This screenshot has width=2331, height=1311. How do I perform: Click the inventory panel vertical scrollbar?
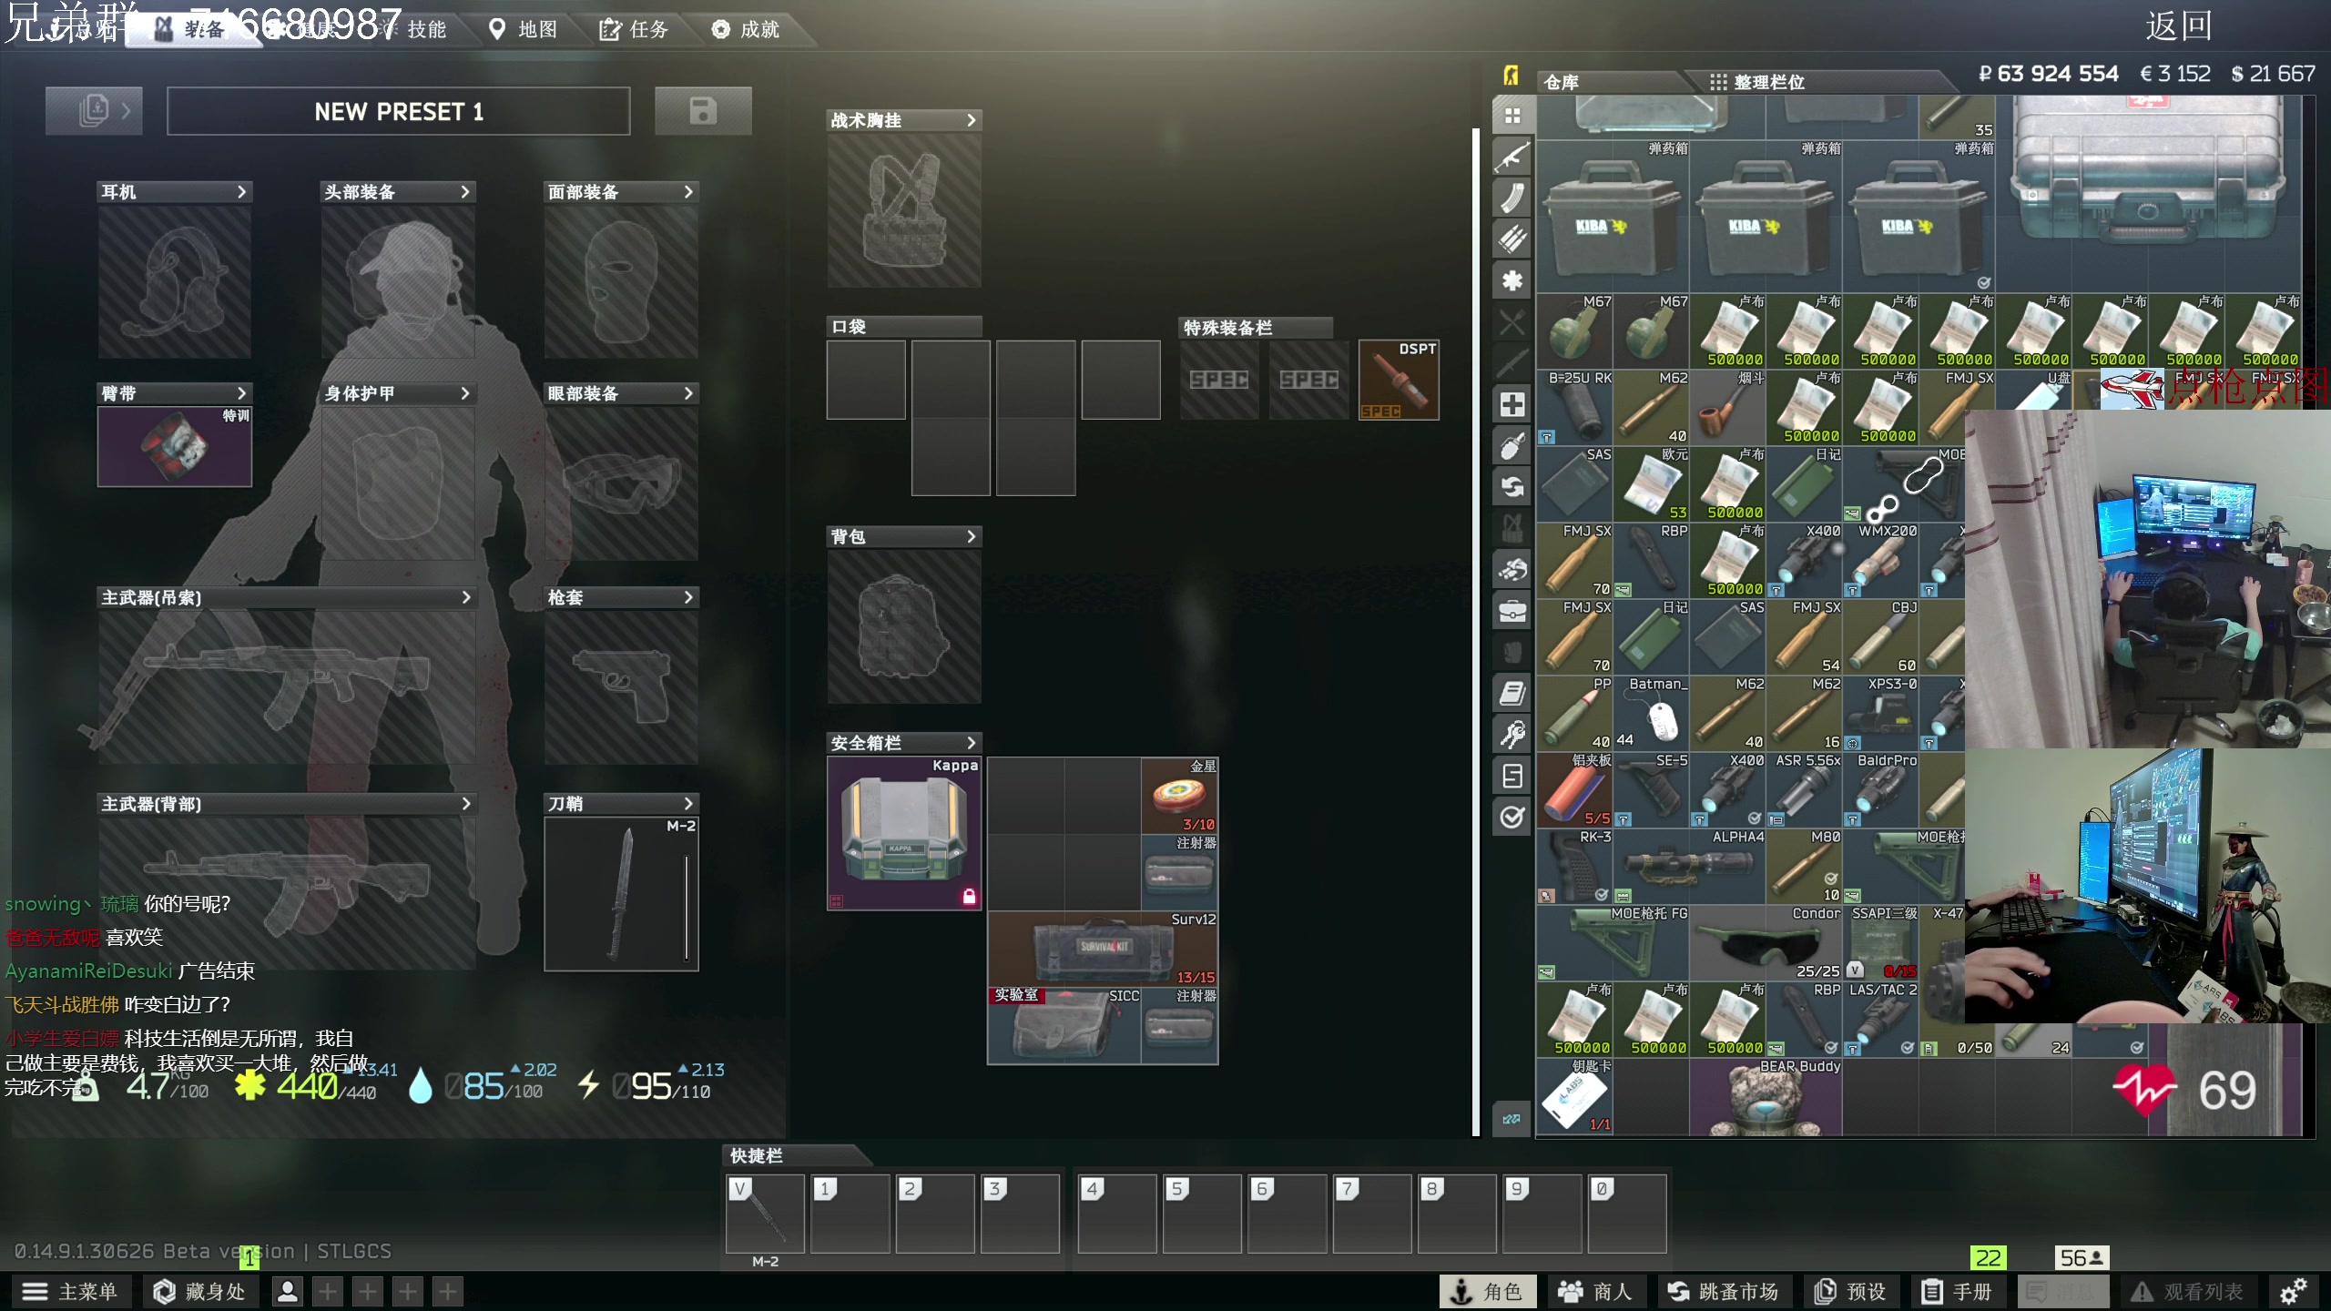(x=1476, y=633)
